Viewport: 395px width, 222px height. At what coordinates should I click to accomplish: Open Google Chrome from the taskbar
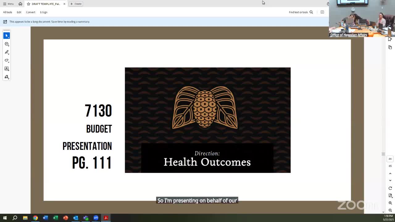(35, 218)
